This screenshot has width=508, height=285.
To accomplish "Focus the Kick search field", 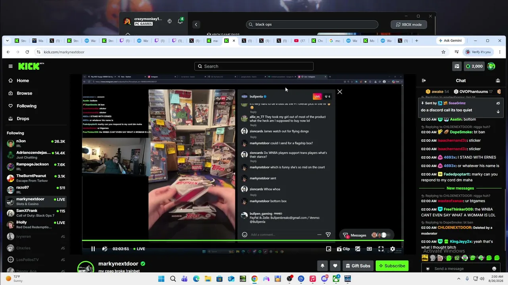I will 254,66.
